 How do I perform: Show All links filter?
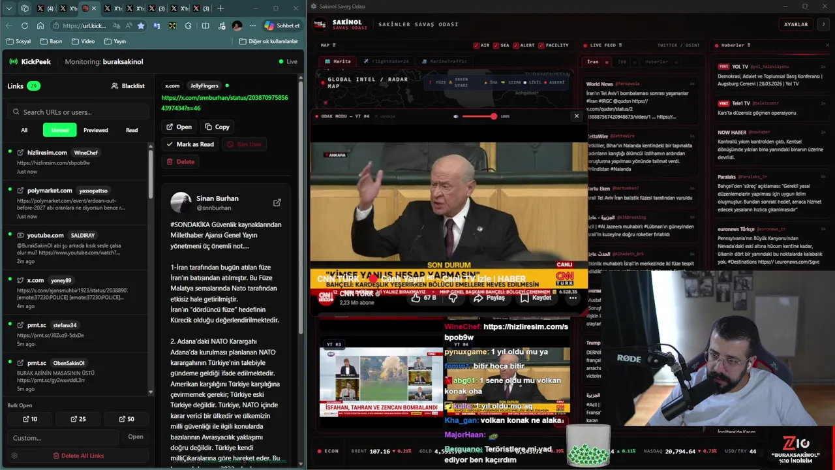point(24,130)
